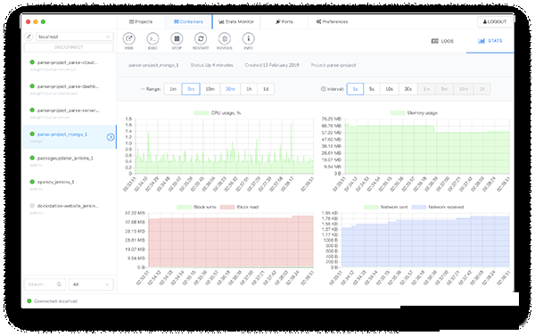Select parse-project_mongo_1 container
This screenshot has height=336, width=535.
tap(70, 137)
